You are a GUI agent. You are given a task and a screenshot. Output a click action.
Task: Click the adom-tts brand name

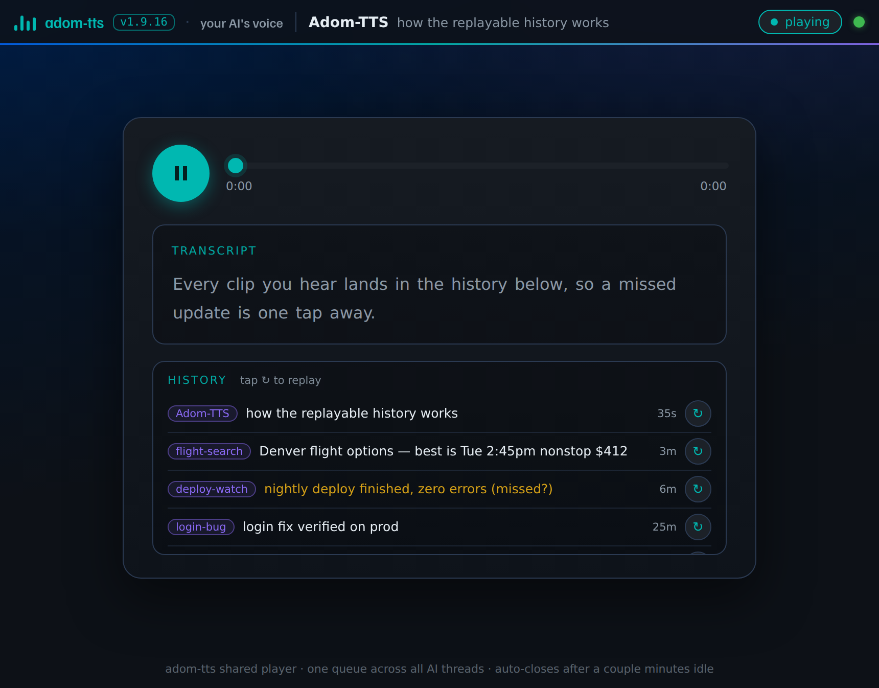pyautogui.click(x=74, y=23)
